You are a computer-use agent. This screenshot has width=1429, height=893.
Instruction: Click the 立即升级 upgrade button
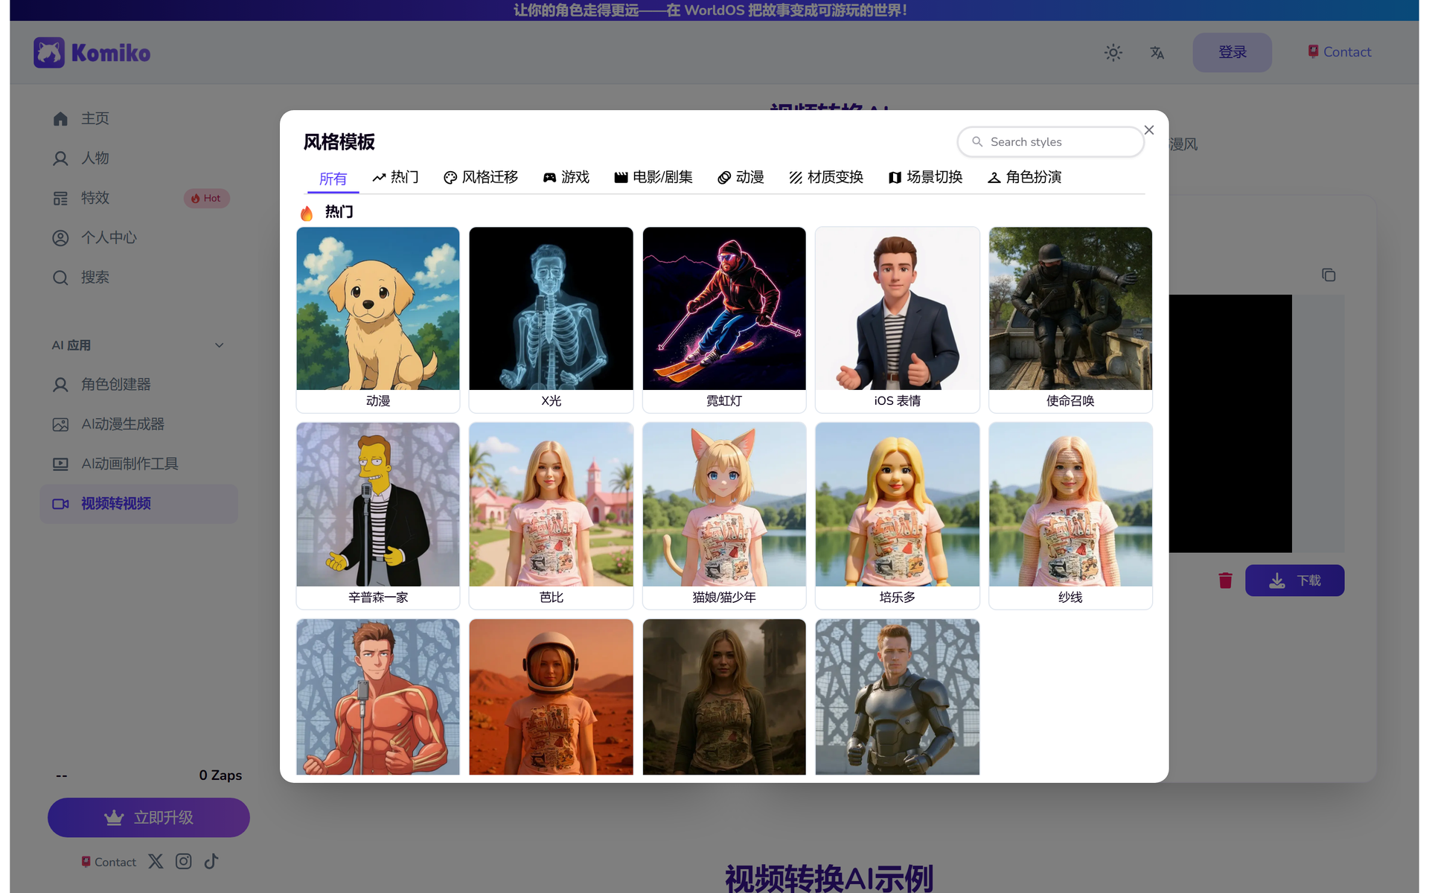pyautogui.click(x=149, y=817)
